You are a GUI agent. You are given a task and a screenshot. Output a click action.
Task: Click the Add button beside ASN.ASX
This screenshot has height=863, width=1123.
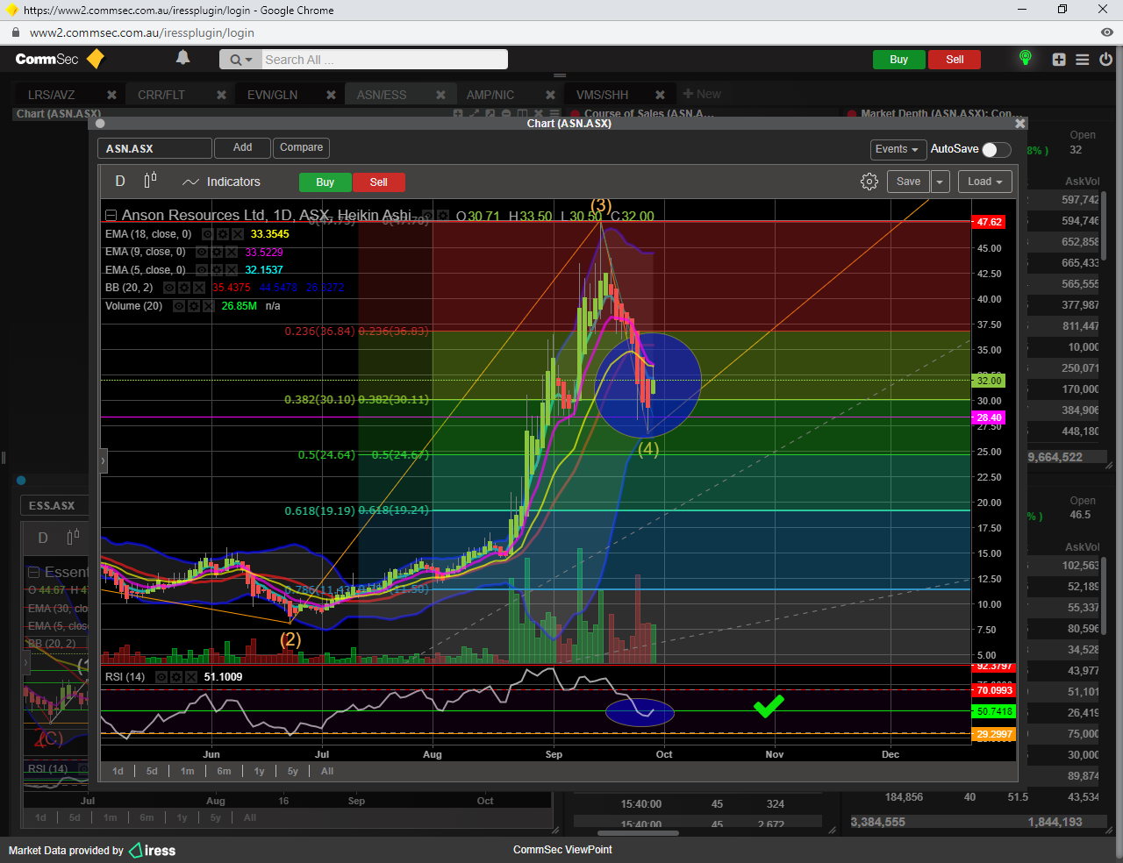[242, 147]
